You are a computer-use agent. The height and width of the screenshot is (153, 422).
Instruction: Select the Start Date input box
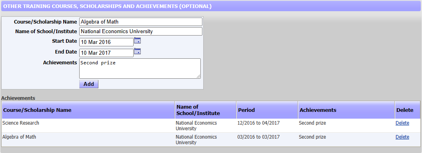click(x=106, y=42)
